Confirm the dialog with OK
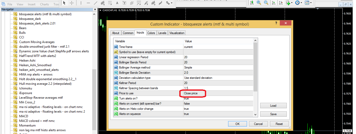 click(237, 124)
